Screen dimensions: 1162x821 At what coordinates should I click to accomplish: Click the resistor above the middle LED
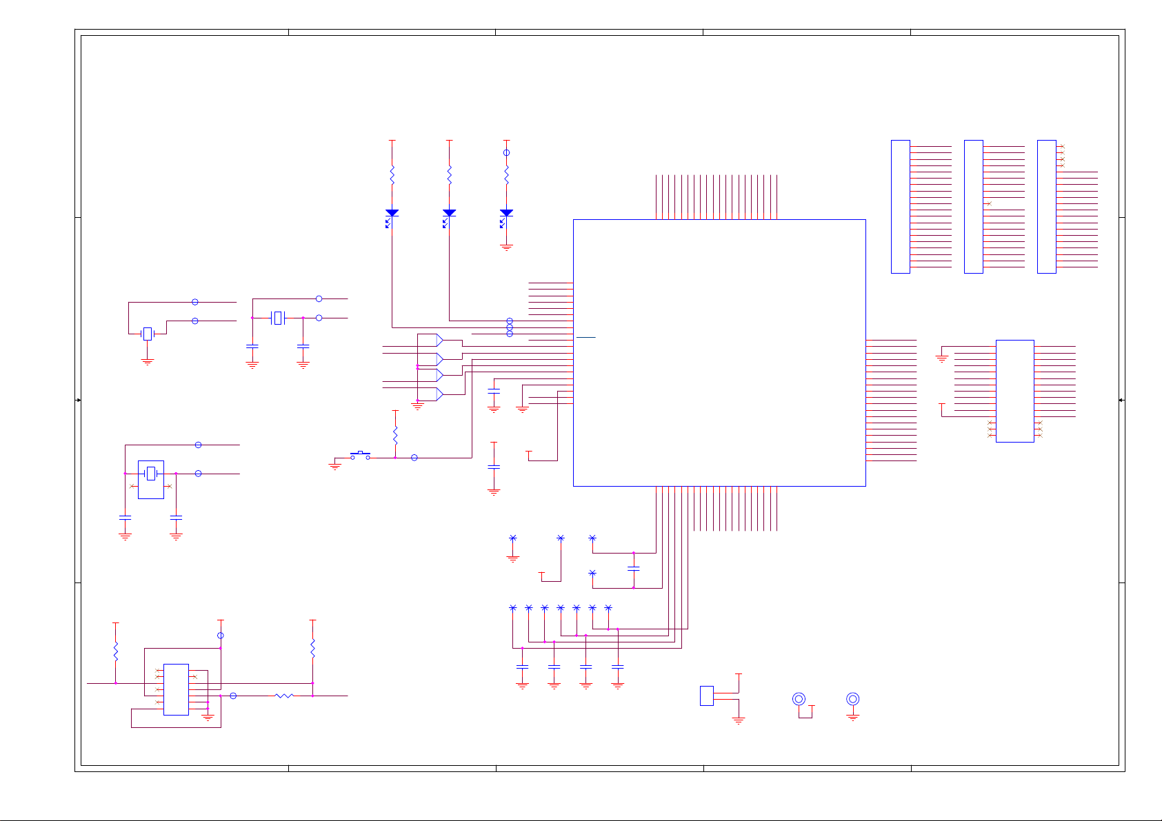449,174
